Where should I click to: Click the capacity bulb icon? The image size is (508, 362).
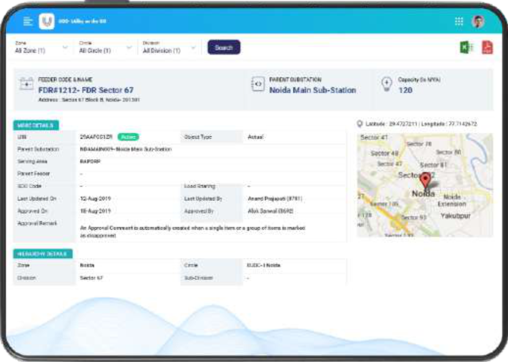coord(386,84)
